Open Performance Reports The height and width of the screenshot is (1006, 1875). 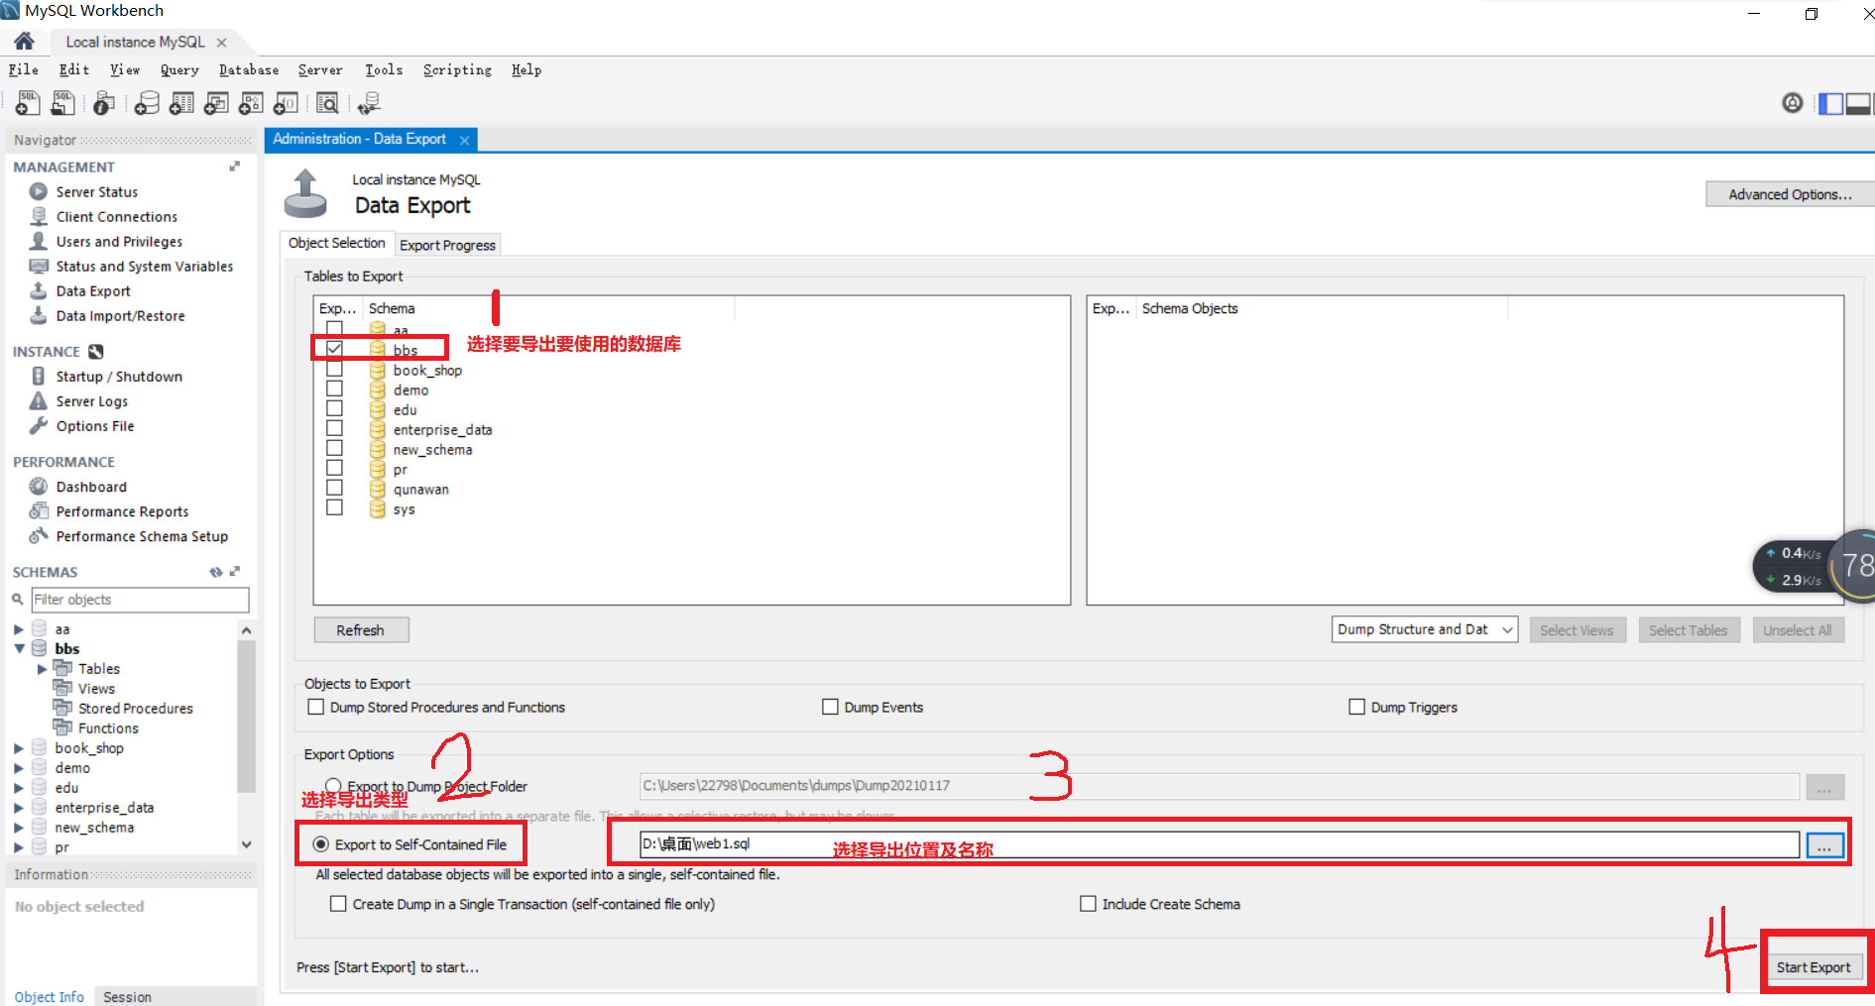(x=122, y=511)
